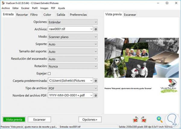Maximize the VueScan window

[x=167, y=3]
